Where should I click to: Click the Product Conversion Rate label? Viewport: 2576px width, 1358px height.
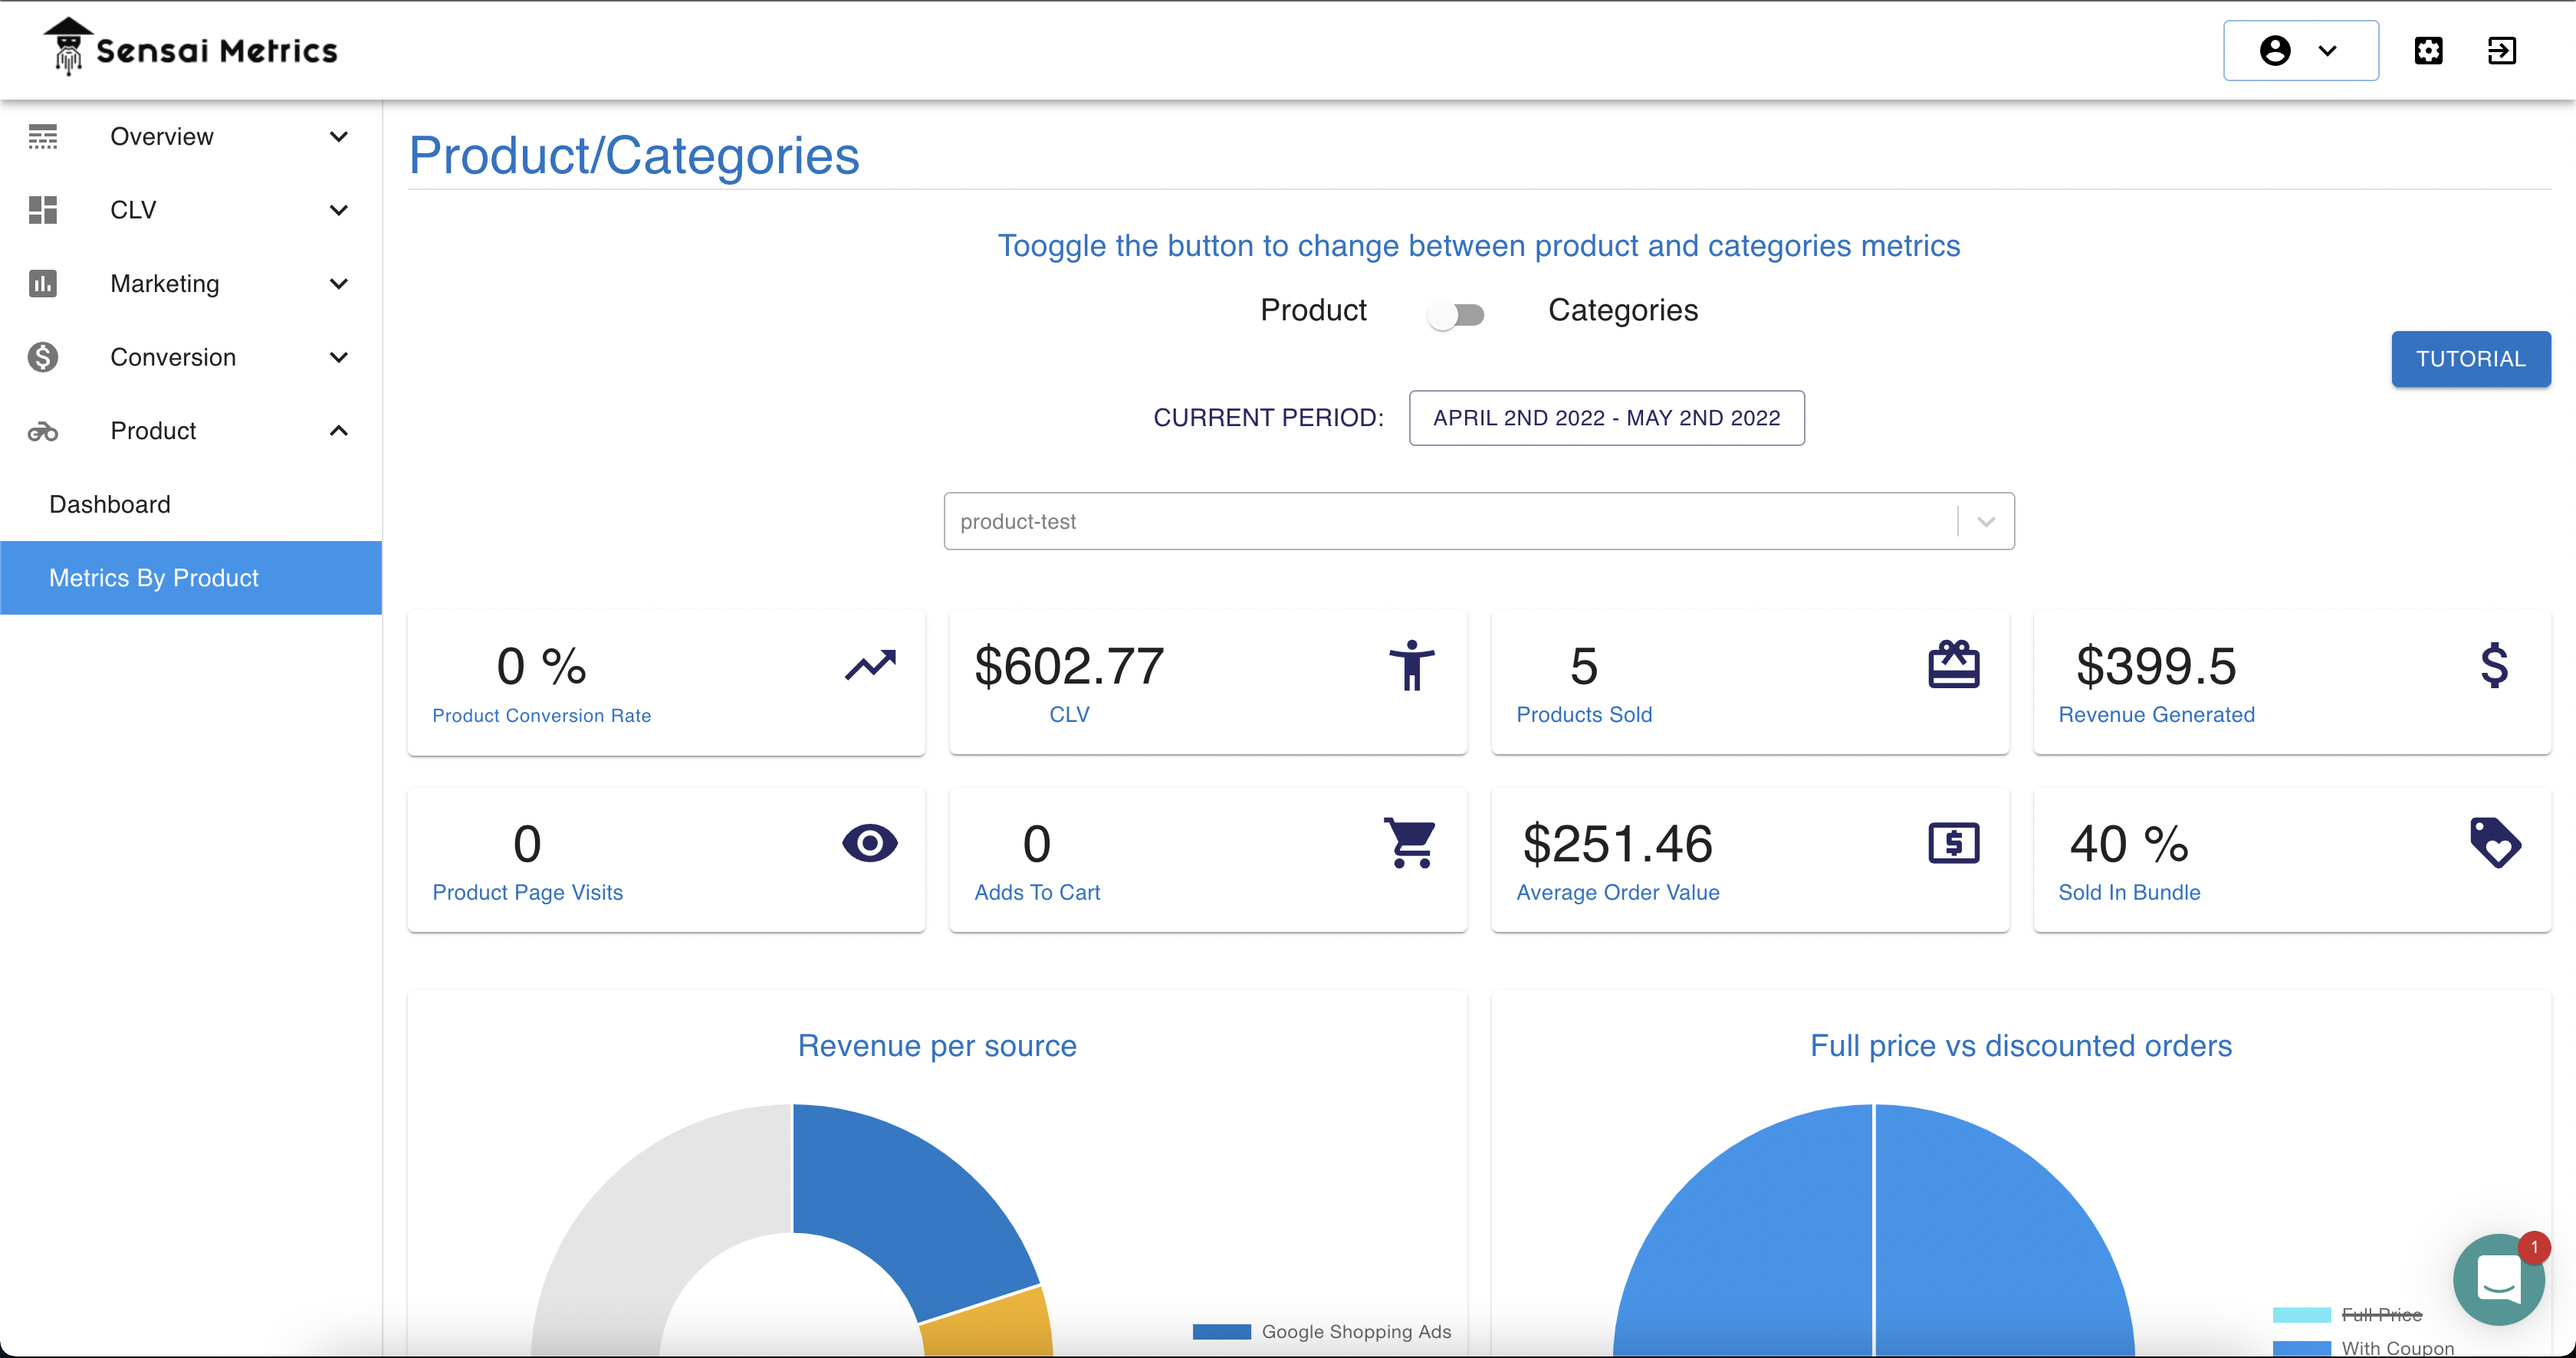coord(541,716)
